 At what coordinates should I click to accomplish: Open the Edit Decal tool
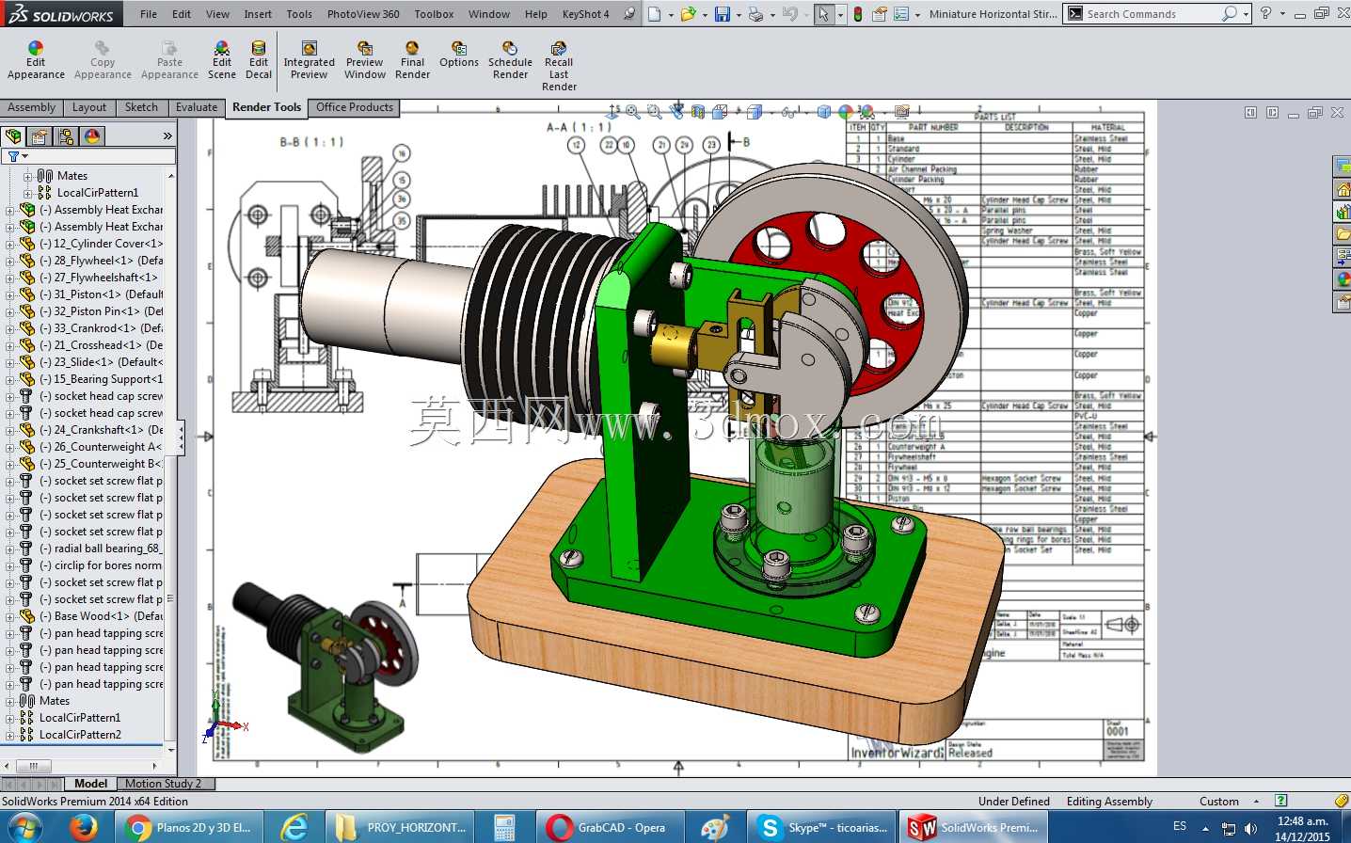[x=259, y=60]
